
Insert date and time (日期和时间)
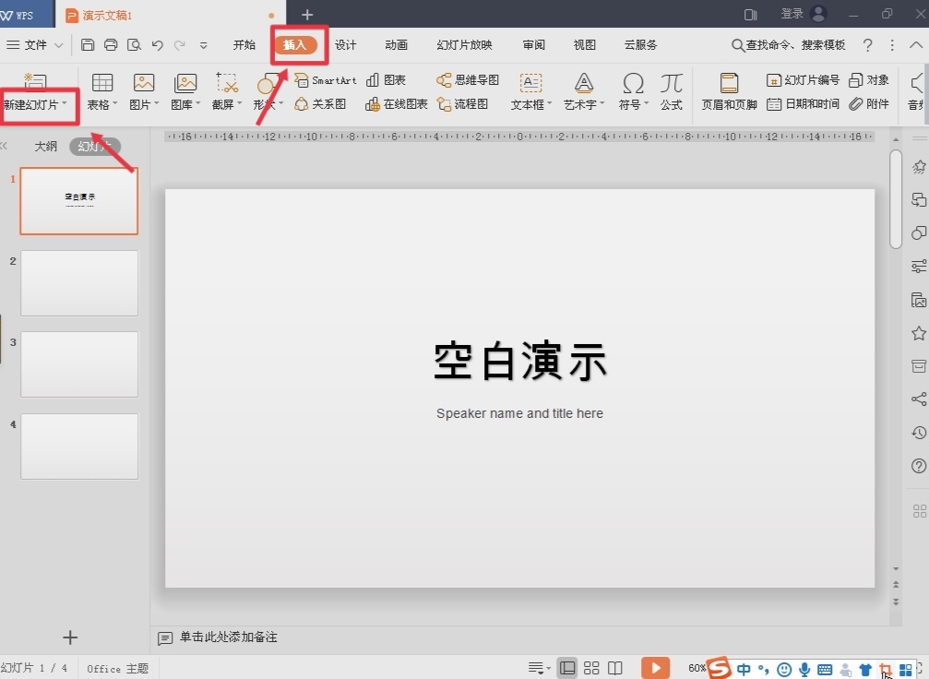tap(803, 104)
